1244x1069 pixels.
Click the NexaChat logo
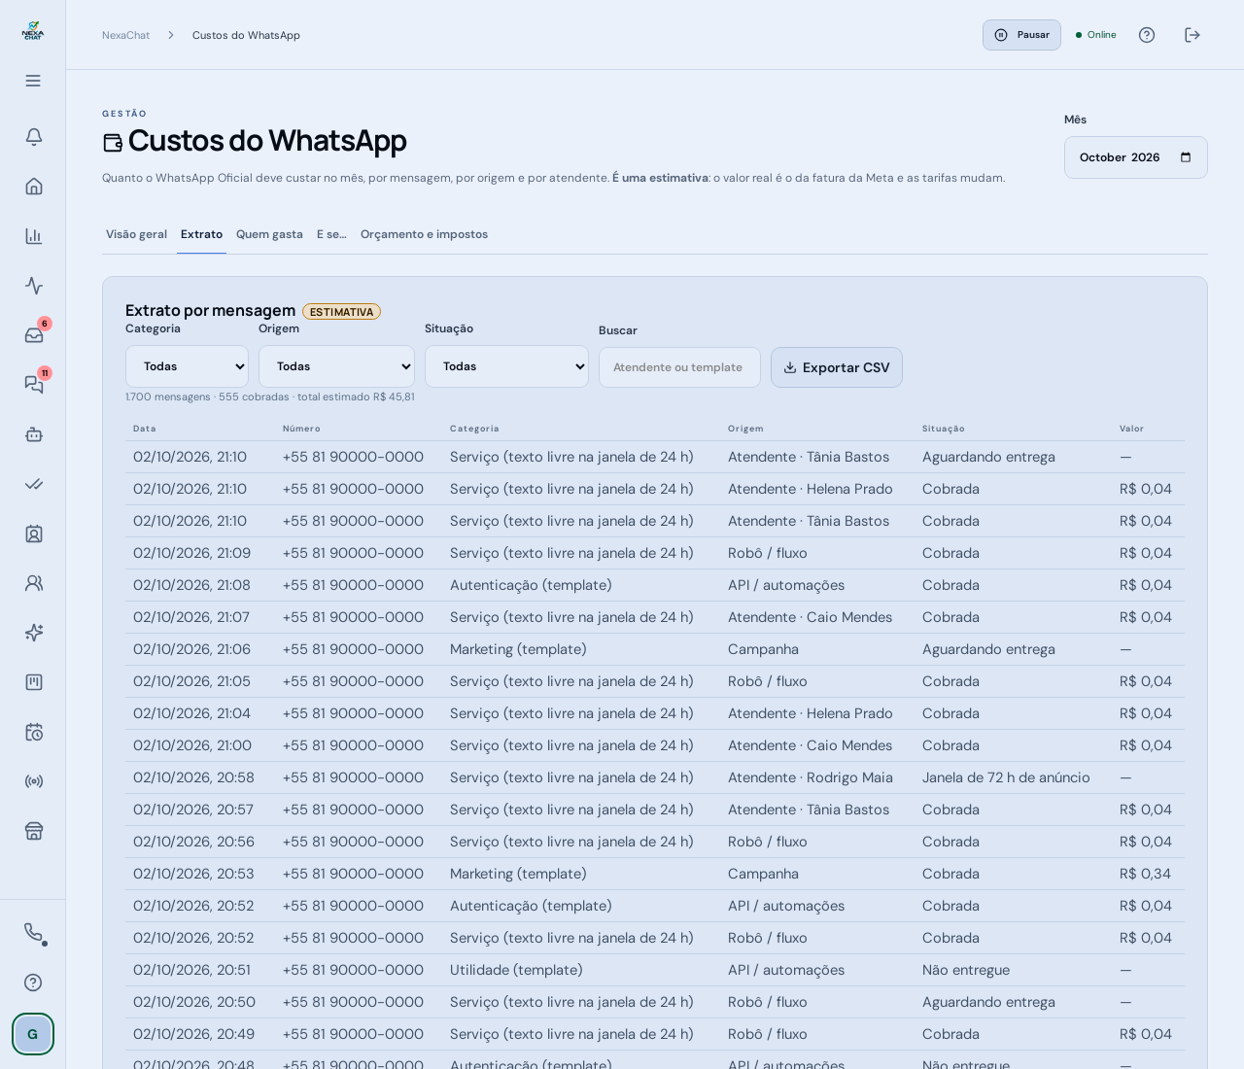(x=33, y=30)
